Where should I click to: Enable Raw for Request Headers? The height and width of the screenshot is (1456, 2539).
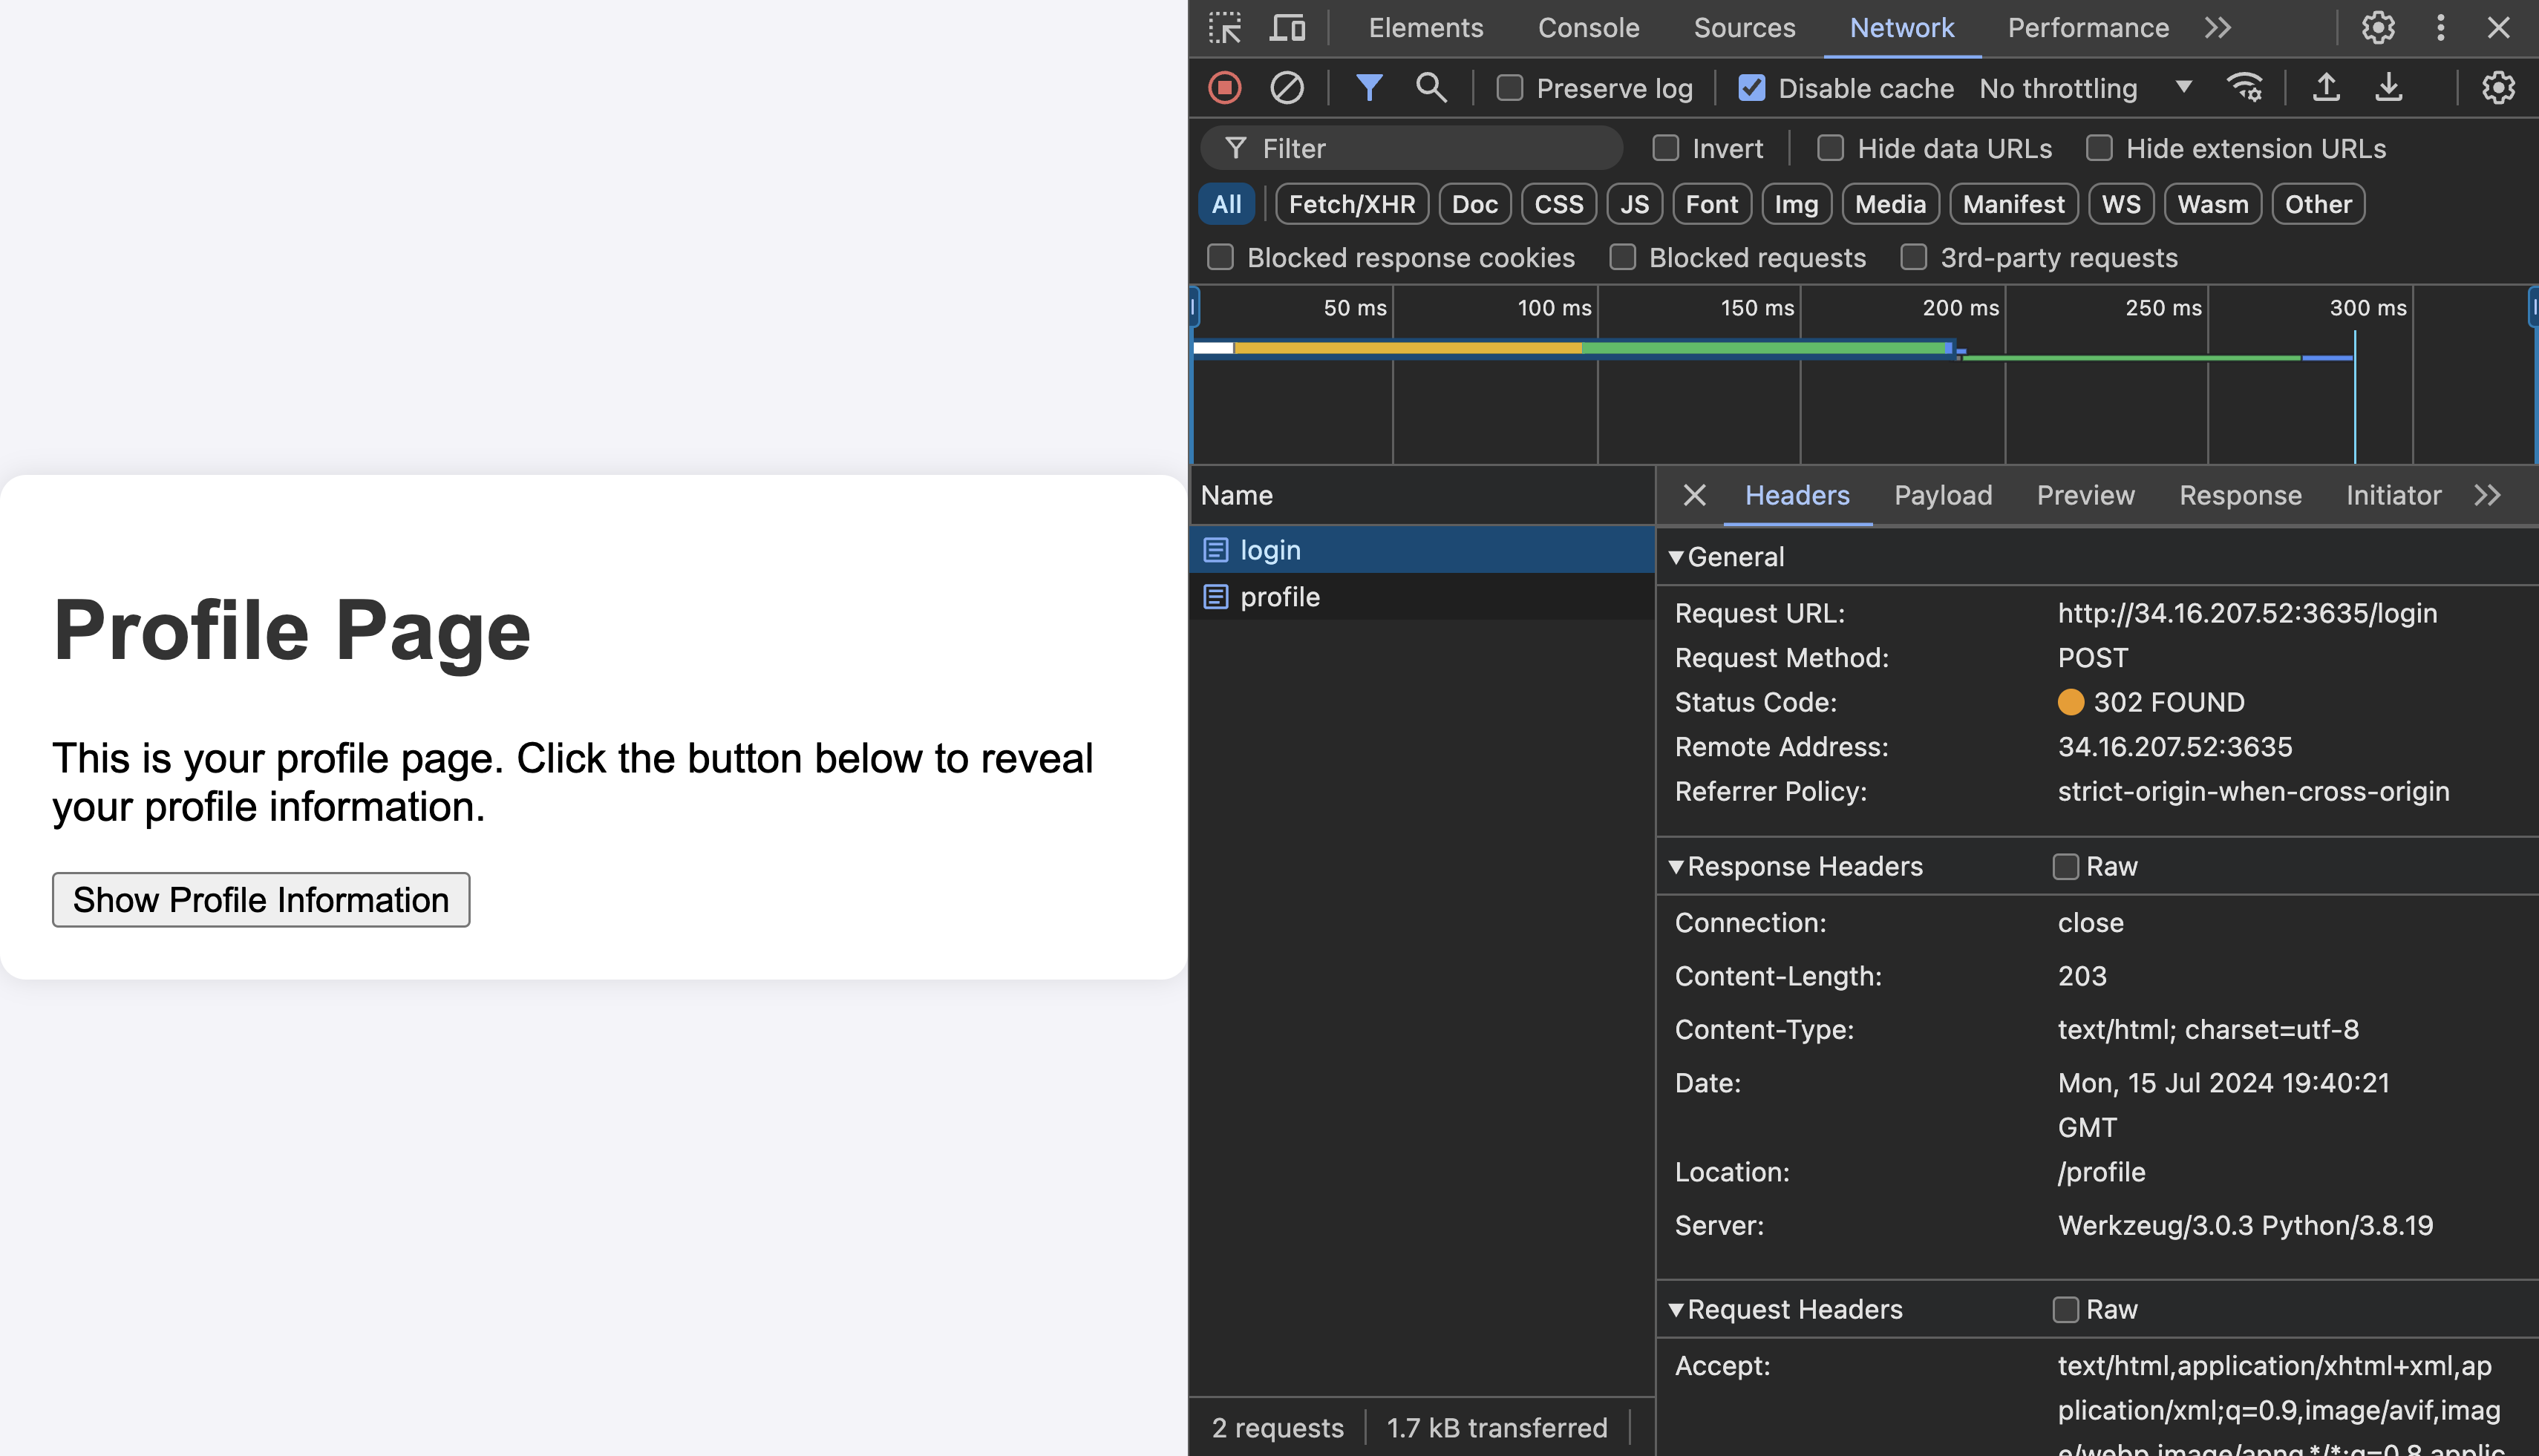click(2066, 1309)
